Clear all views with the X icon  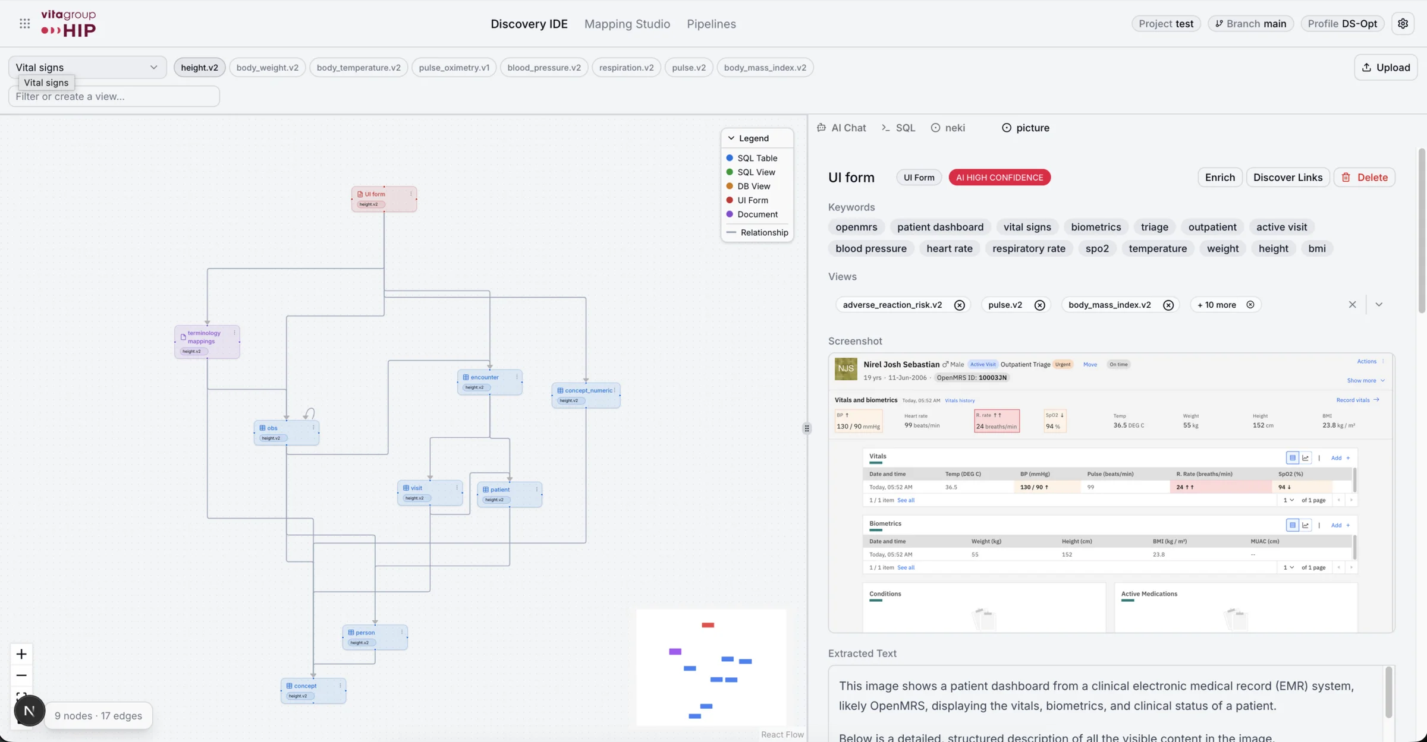[1352, 305]
